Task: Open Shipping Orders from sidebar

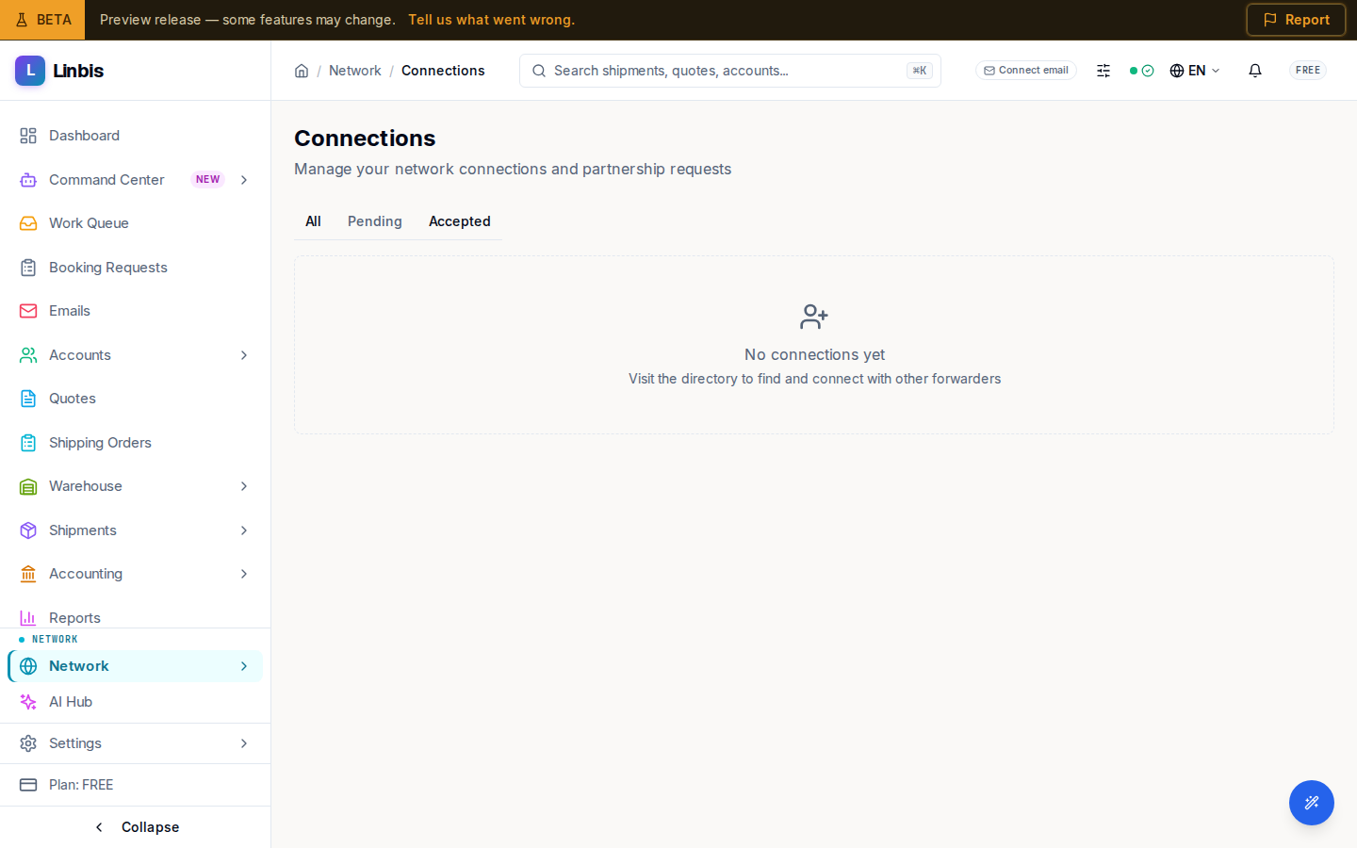Action: (135, 443)
